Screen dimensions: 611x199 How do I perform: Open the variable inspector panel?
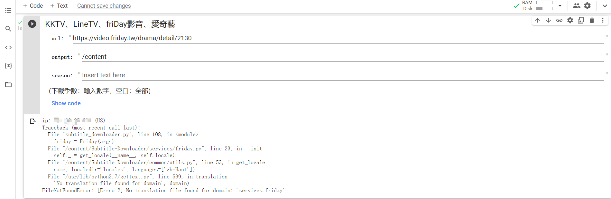click(x=8, y=66)
